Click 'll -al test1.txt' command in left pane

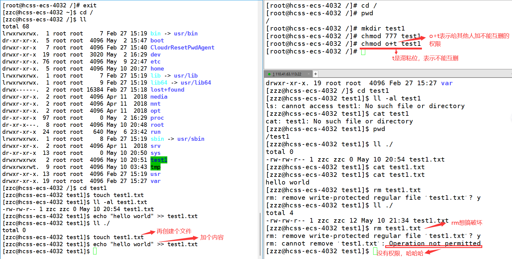tap(120, 202)
